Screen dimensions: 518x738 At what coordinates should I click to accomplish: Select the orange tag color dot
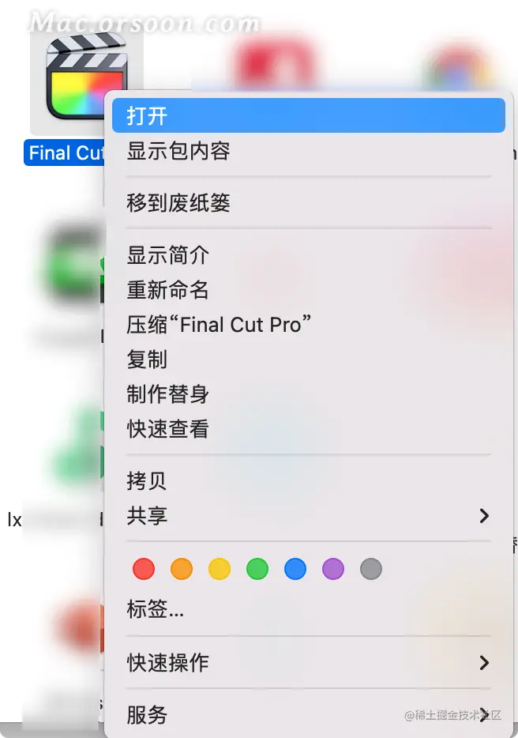tap(182, 569)
